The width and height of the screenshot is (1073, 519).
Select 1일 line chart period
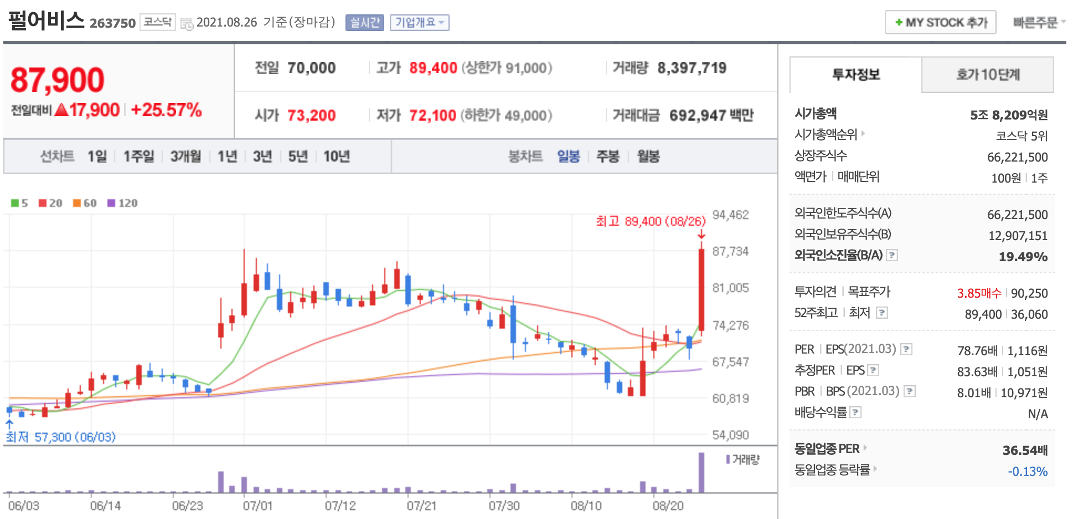click(97, 157)
